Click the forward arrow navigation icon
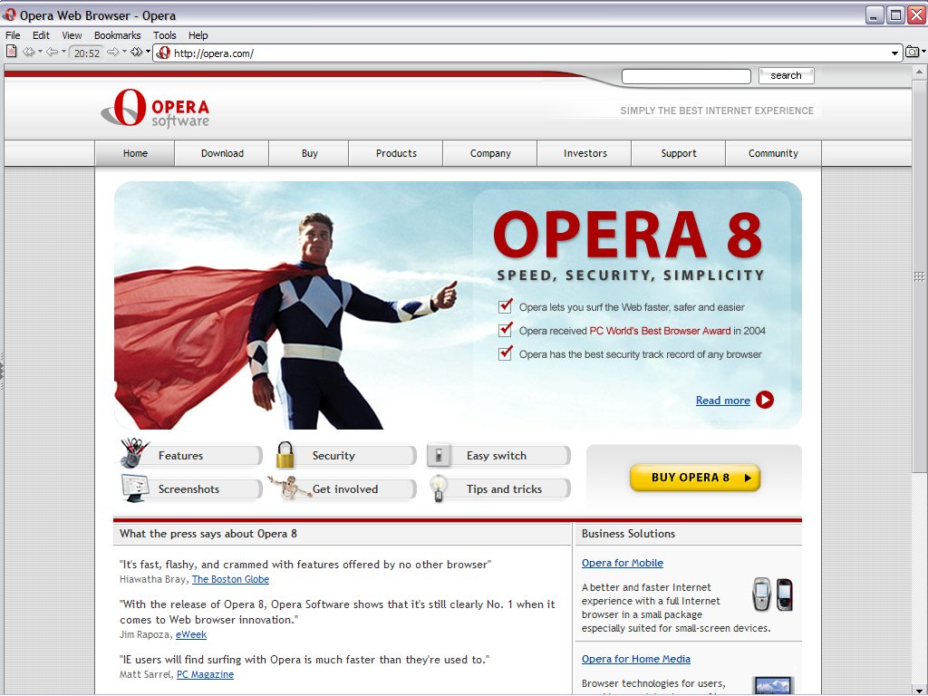 click(x=112, y=52)
